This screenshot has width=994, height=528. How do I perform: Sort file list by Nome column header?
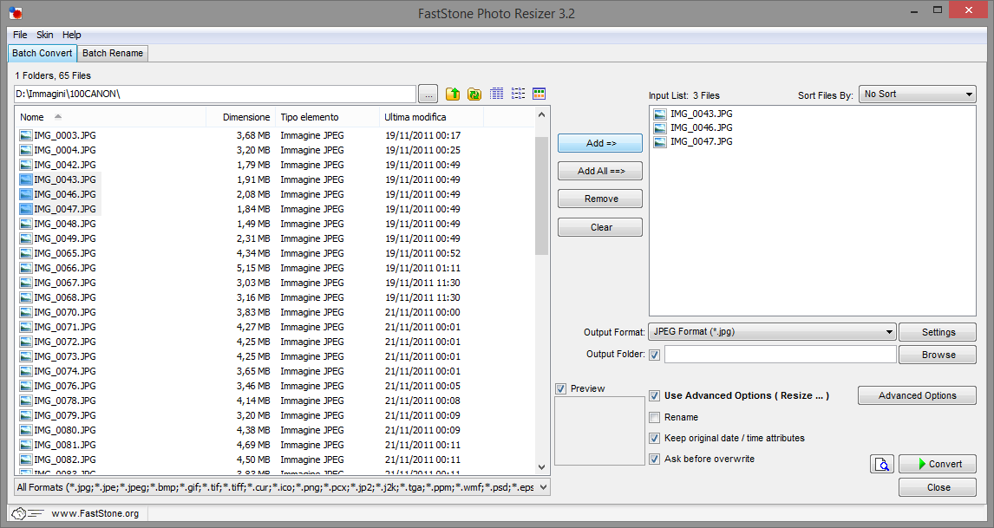(x=110, y=117)
